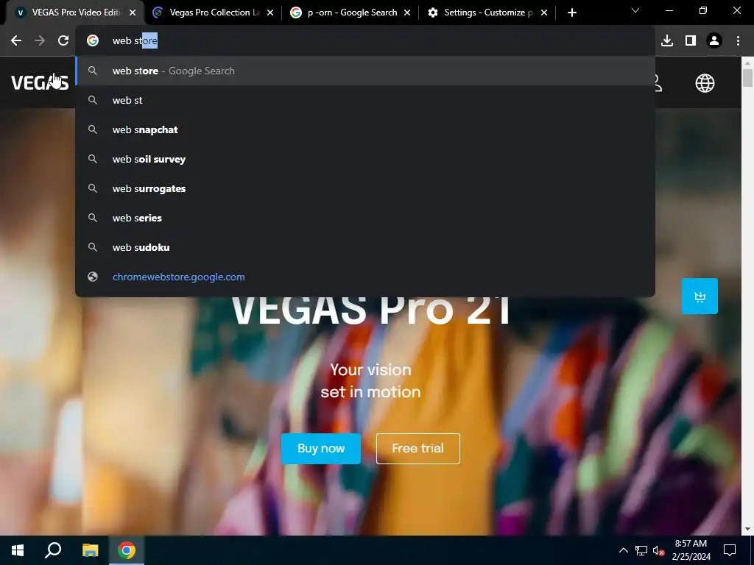
Task: Open Chrome three-dot menu
Action: tap(738, 41)
